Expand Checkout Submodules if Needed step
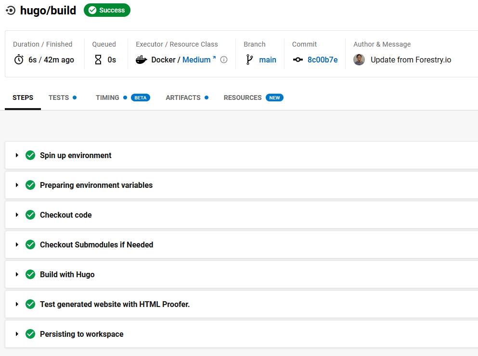The width and height of the screenshot is (478, 356). [17, 245]
